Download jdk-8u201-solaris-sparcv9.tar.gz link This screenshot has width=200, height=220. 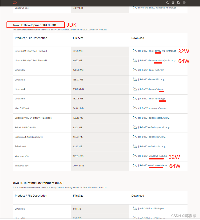[x=154, y=127]
